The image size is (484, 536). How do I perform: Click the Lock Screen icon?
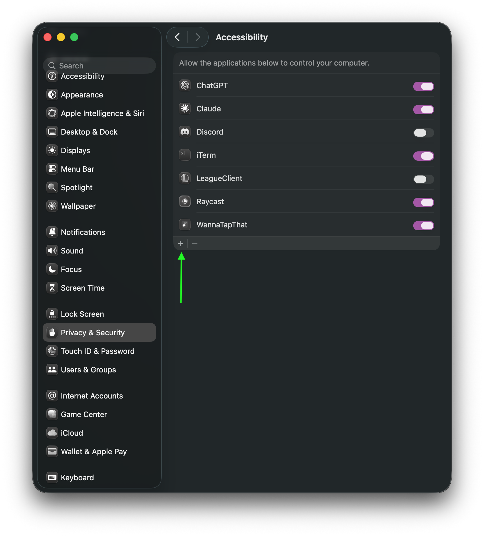pyautogui.click(x=52, y=314)
